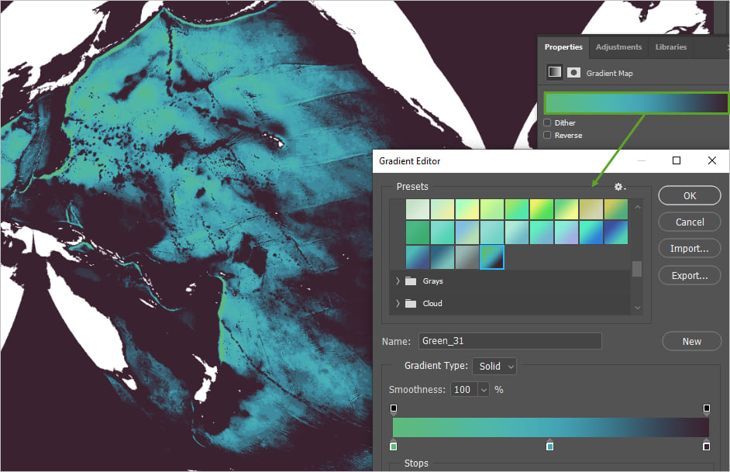Select the middle teal color stop
Image resolution: width=730 pixels, height=472 pixels.
tap(550, 446)
